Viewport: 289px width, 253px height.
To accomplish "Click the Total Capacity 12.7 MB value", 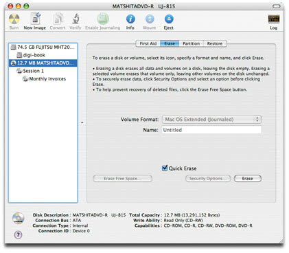I will [x=192, y=215].
